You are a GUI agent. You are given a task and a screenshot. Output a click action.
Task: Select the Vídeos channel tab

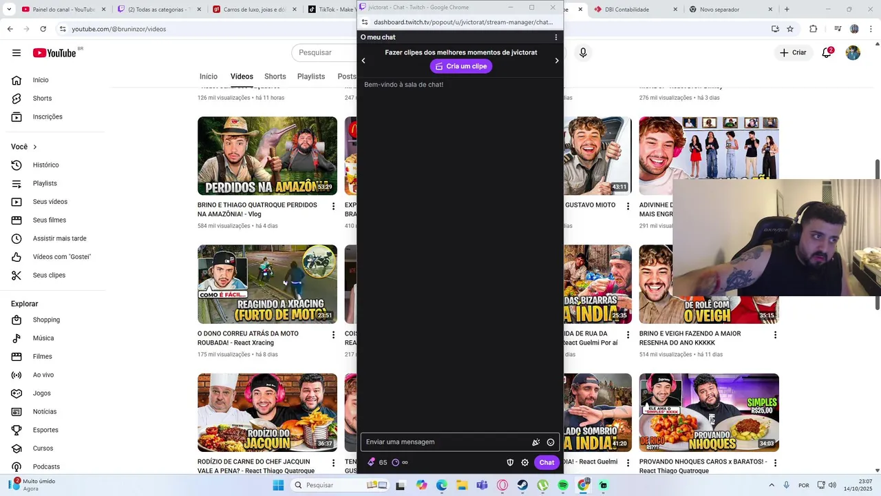coord(242,76)
